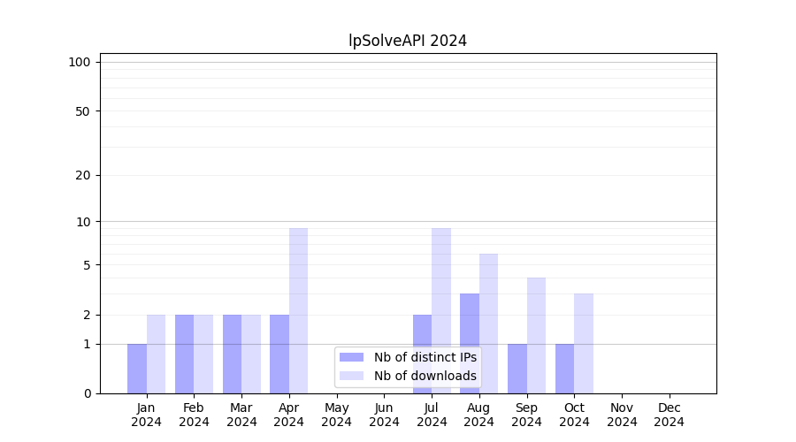Select the April distinct IPs bar
The height and width of the screenshot is (442, 796).
pyautogui.click(x=279, y=354)
